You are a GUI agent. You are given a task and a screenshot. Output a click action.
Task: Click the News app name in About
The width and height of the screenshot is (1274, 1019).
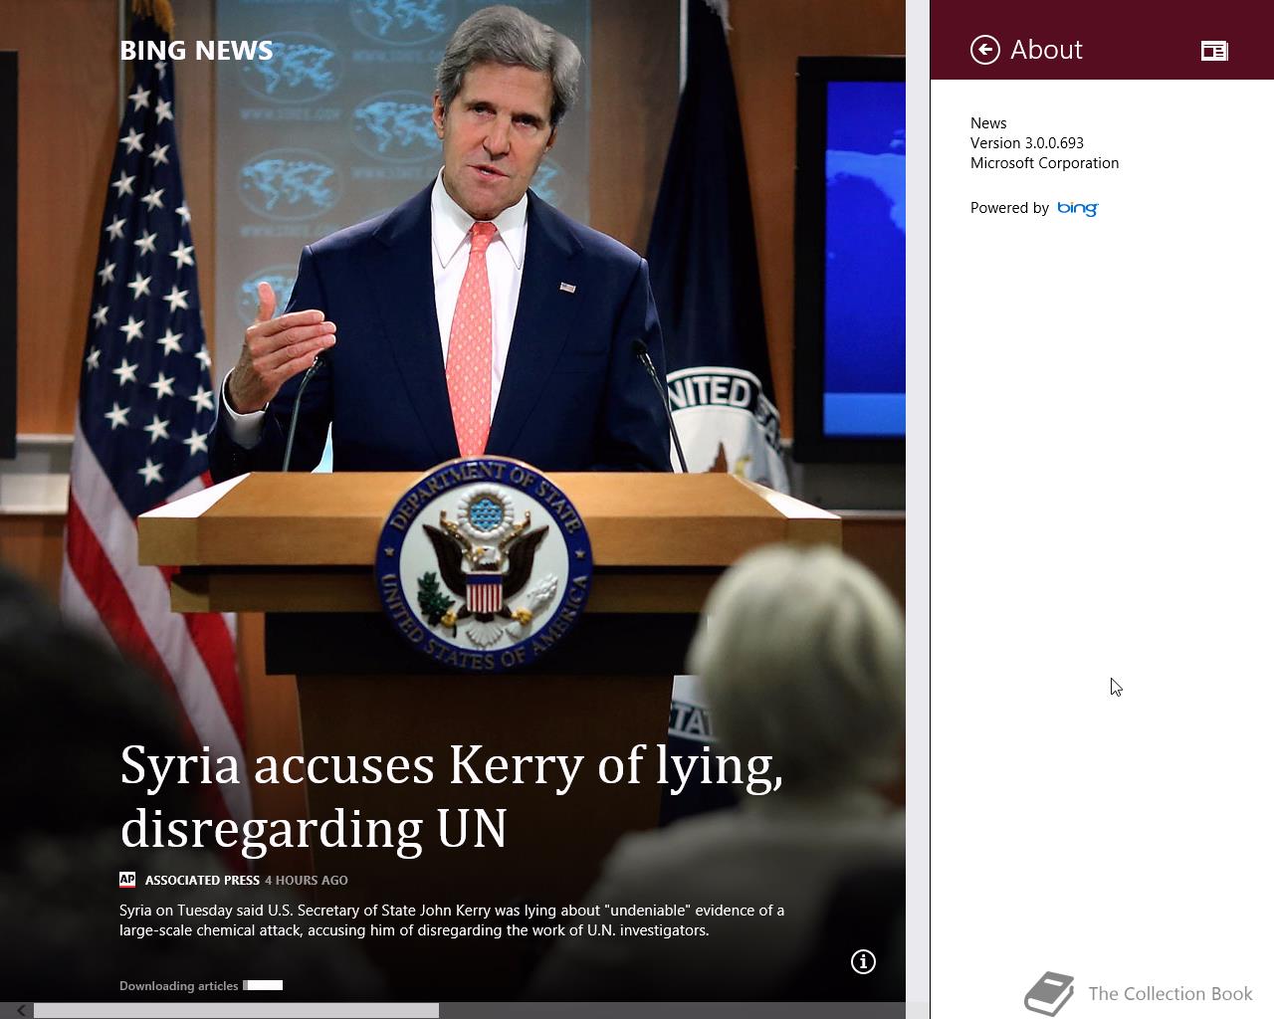point(988,123)
